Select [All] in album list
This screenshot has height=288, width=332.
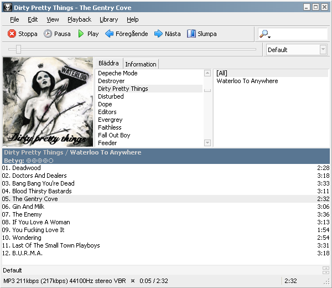272,73
